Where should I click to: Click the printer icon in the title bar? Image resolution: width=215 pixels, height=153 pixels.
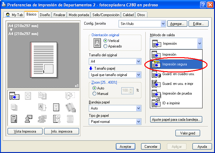(4, 5)
